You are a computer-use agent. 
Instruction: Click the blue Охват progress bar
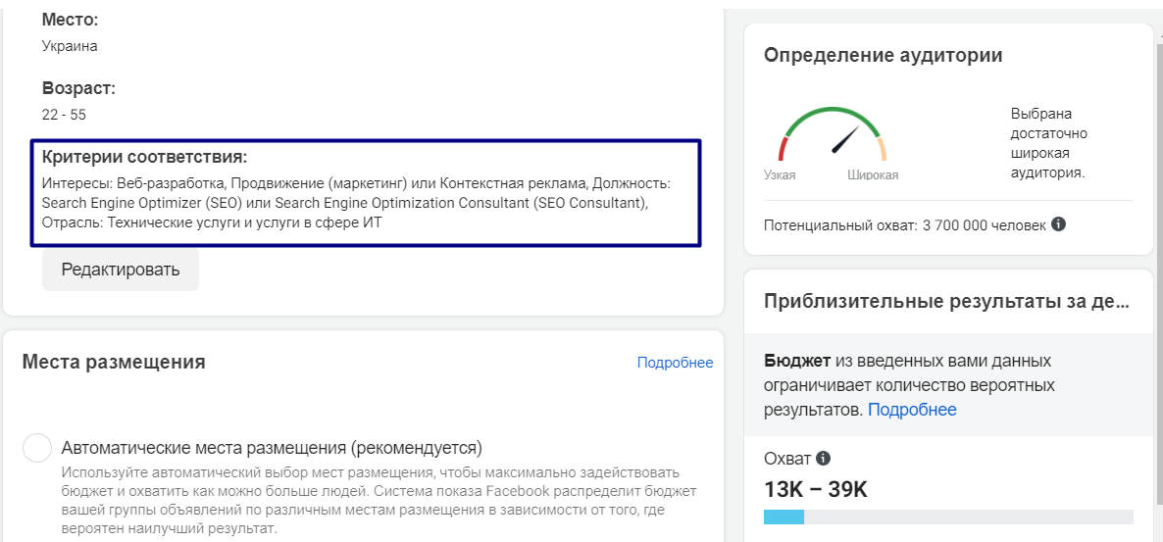[784, 517]
